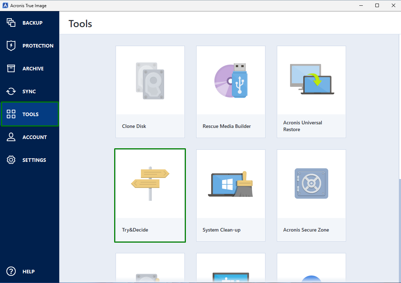Click the Tools grid icon
This screenshot has height=283, width=401.
(11, 114)
